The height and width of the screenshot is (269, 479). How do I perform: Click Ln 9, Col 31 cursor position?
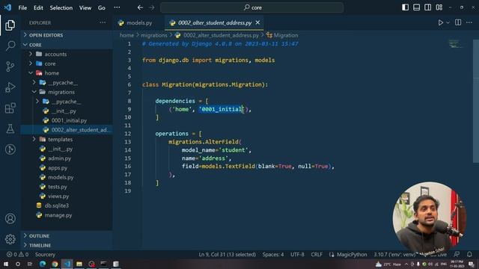[x=228, y=254]
